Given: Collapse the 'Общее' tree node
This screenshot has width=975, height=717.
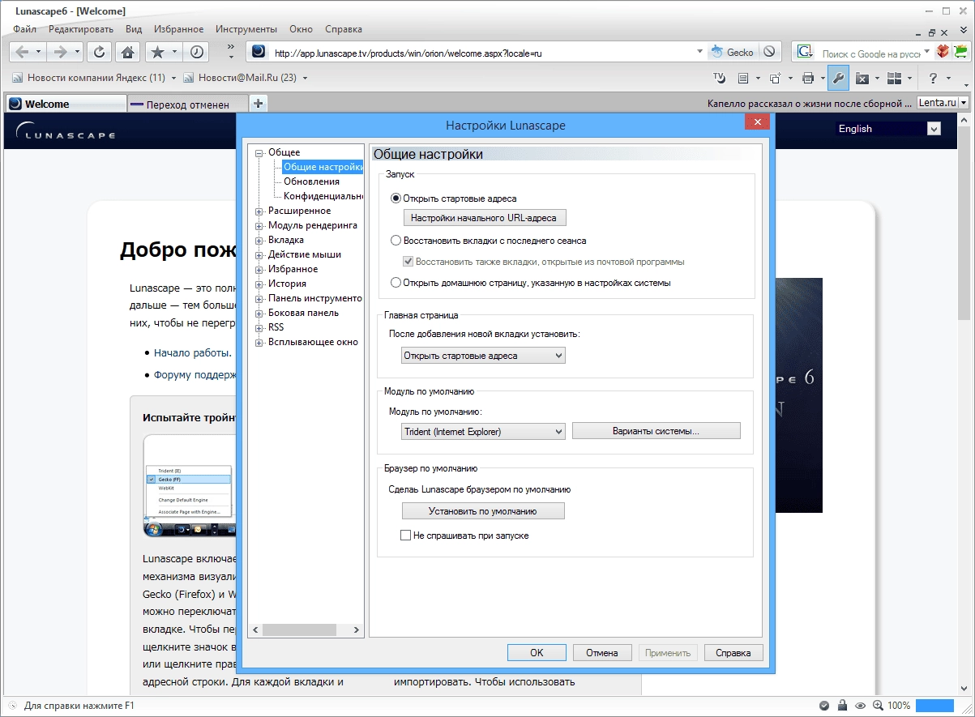Looking at the screenshot, I should point(259,152).
